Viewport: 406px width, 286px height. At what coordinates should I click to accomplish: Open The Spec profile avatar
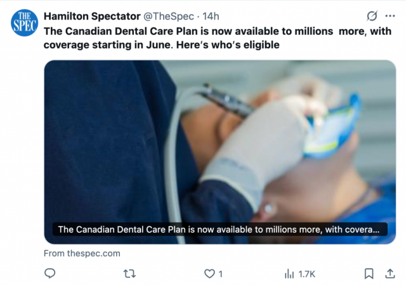pyautogui.click(x=24, y=23)
